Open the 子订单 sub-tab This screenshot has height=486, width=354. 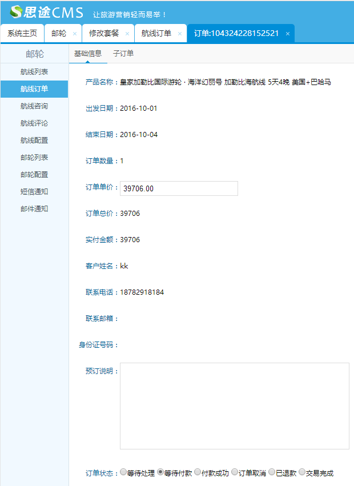pos(123,54)
